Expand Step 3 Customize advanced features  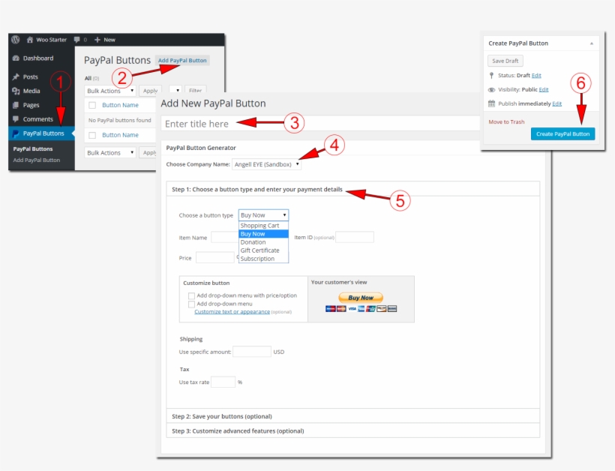tap(352, 430)
